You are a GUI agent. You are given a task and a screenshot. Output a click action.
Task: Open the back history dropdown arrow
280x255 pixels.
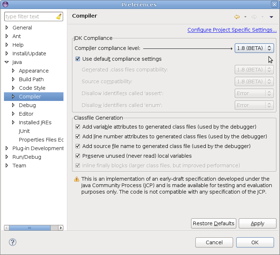click(x=245, y=17)
